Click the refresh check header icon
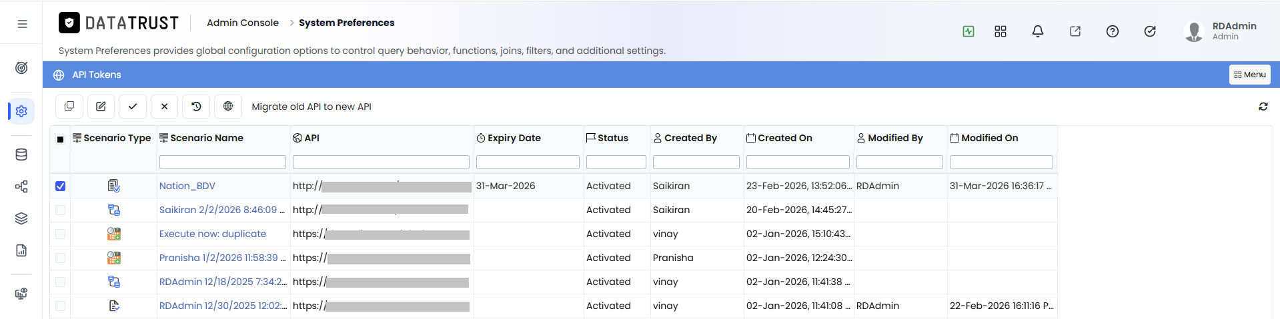Viewport: 1280px width, 319px height. 1150,31
